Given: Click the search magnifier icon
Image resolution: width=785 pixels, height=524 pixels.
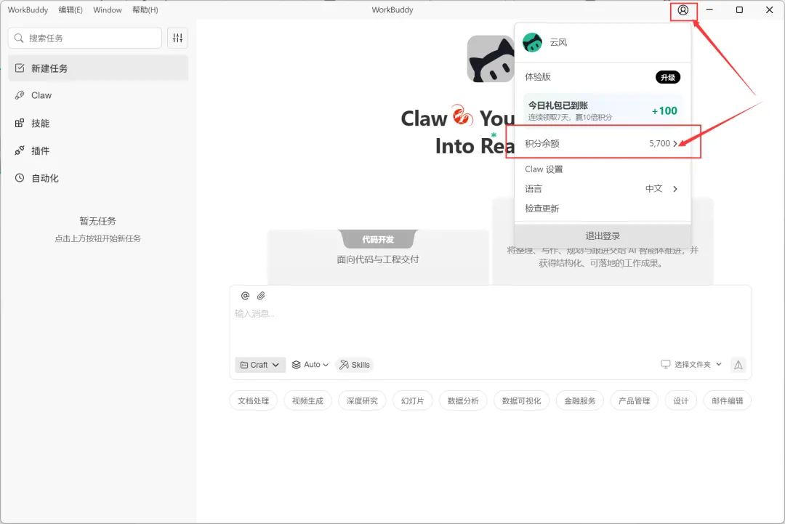Looking at the screenshot, I should (19, 38).
